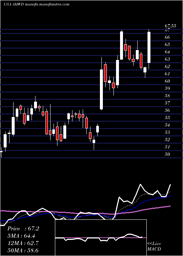Click the 64 price axis label
Image resolution: width=183 pixels, height=256 pixels.
(168, 52)
